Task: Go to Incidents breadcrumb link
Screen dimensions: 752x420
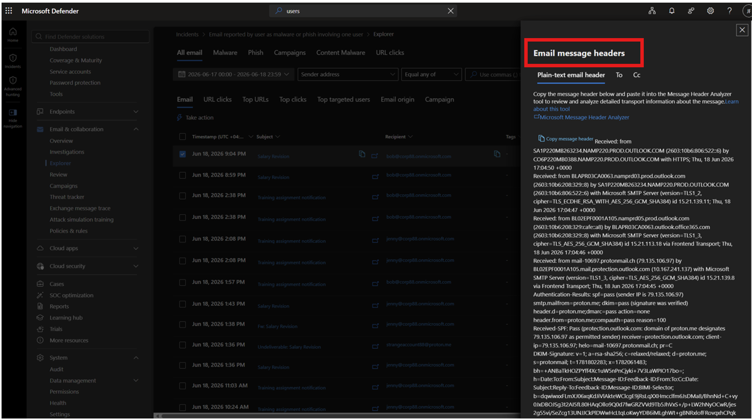Action: pyautogui.click(x=187, y=34)
